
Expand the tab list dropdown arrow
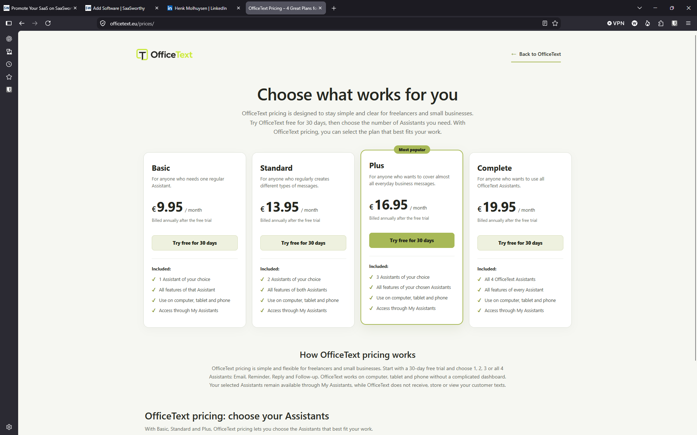(x=640, y=8)
